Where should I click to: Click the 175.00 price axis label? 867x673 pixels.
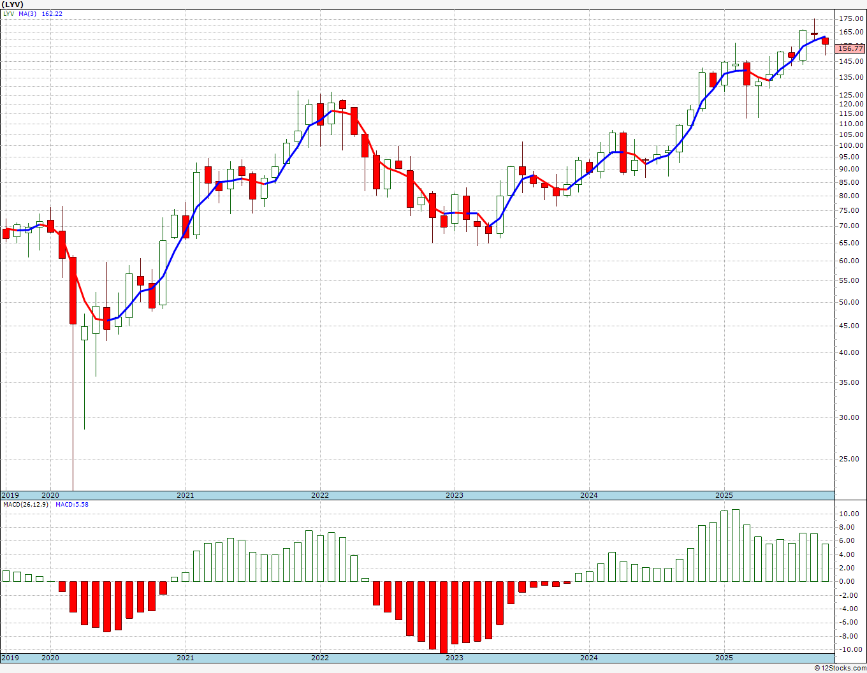[852, 18]
